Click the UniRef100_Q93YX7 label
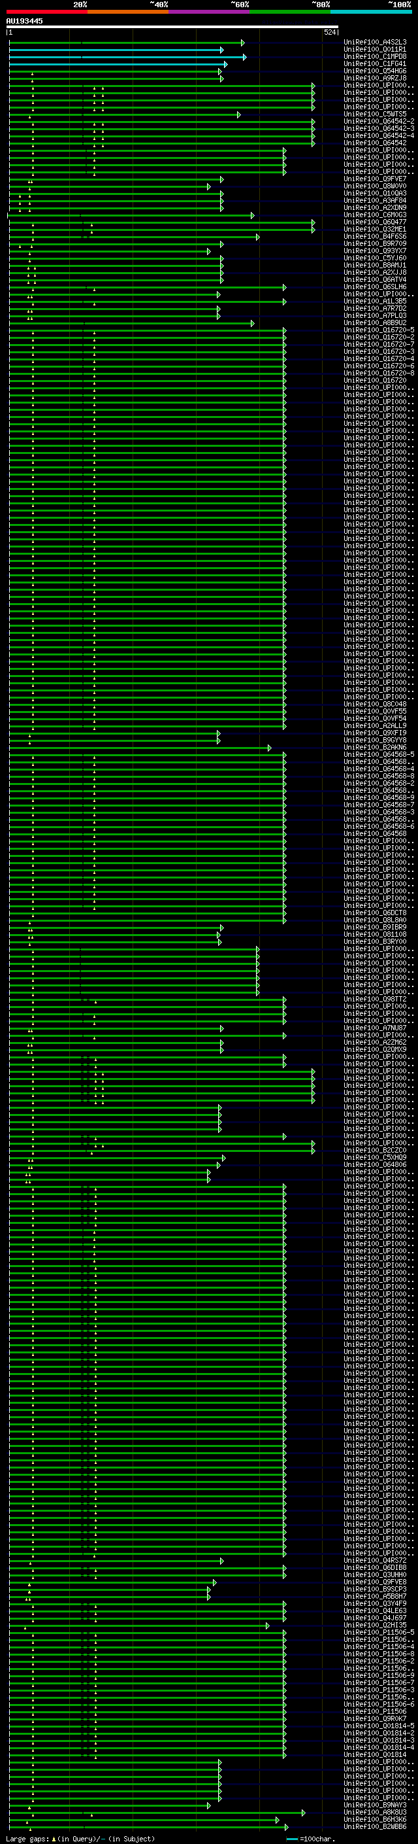 point(375,251)
